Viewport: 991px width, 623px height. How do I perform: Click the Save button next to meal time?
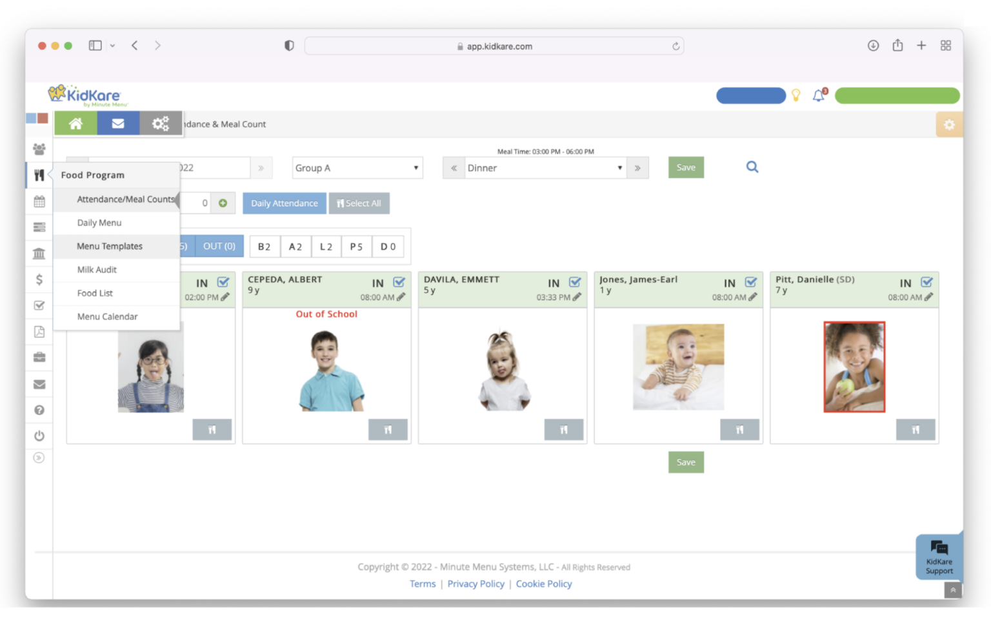(x=686, y=167)
